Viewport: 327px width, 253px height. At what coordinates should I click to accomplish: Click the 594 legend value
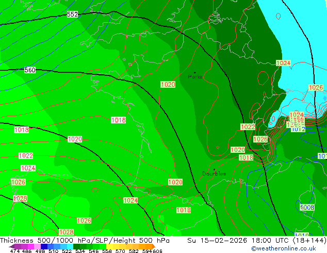point(147,251)
